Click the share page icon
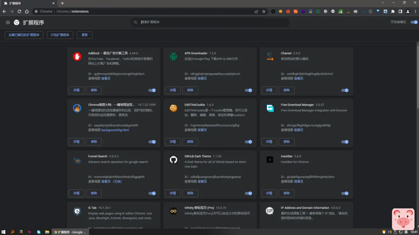This screenshot has width=419, height=235. pos(256,11)
